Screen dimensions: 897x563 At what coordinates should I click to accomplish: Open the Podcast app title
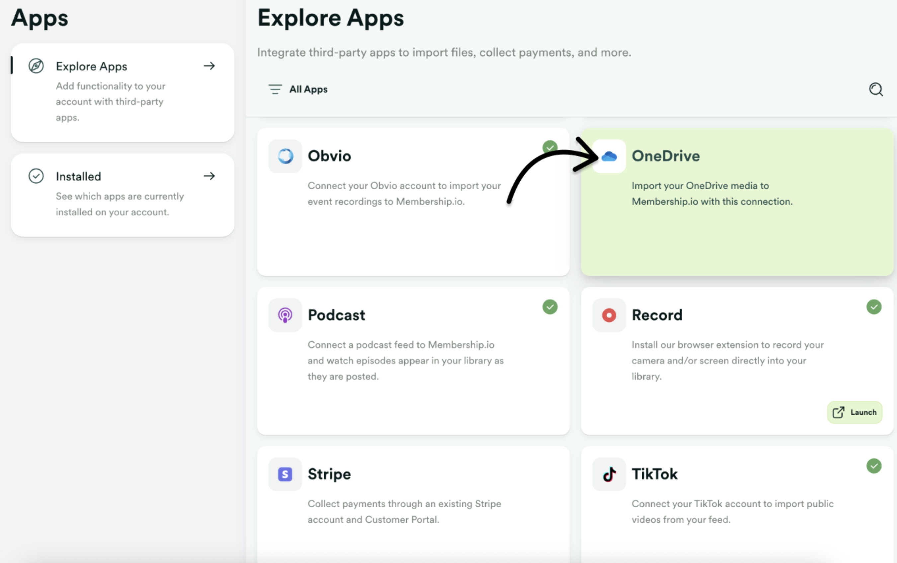pos(336,315)
